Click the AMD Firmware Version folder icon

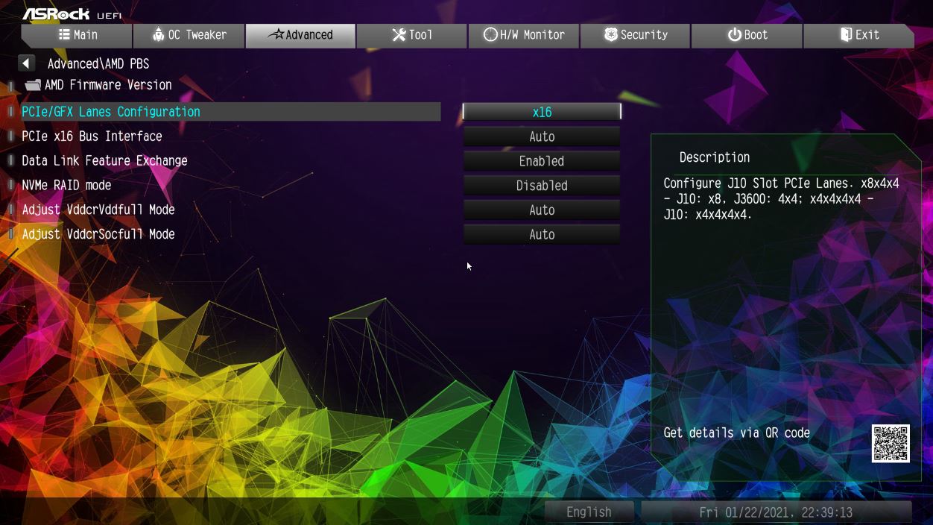point(33,85)
